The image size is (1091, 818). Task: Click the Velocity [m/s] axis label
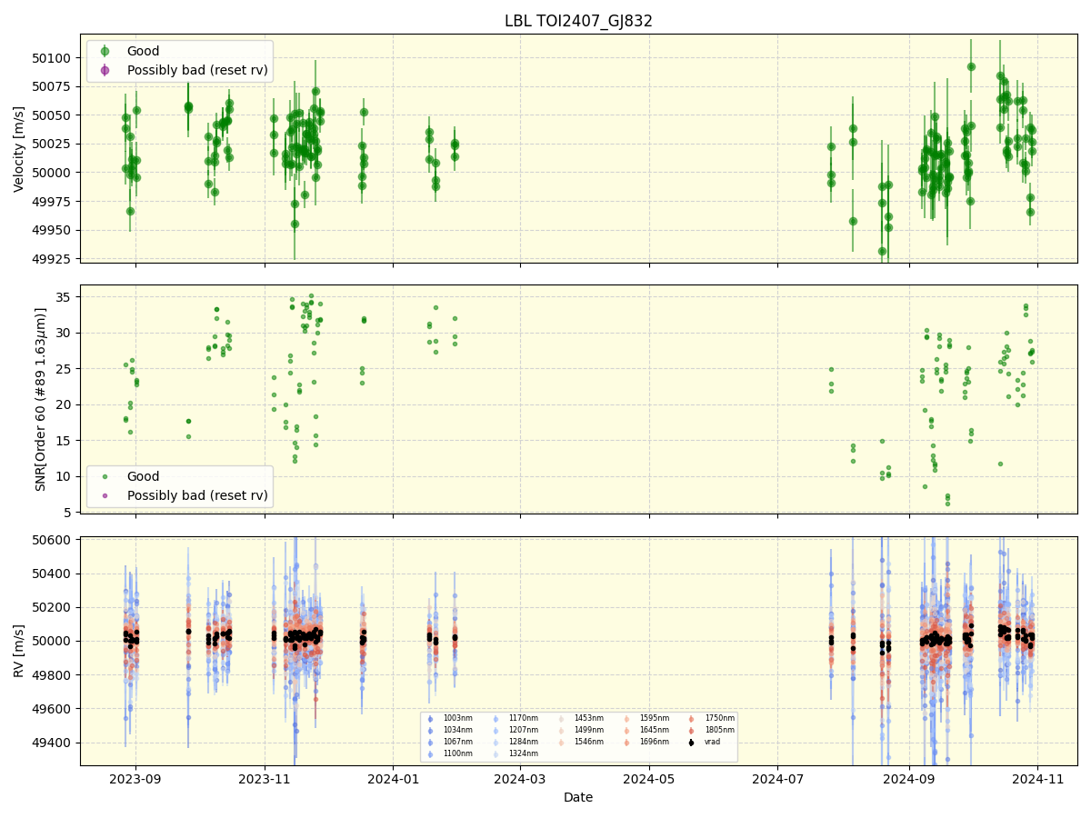pyautogui.click(x=18, y=147)
